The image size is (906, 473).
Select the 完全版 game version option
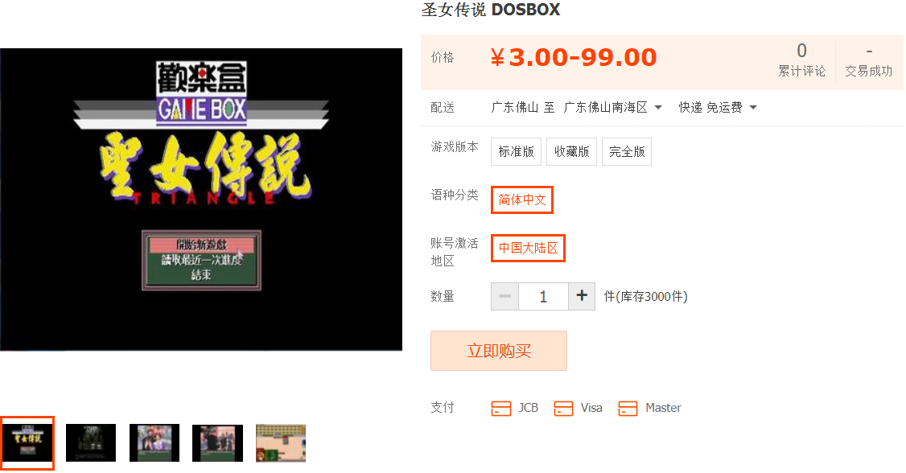(x=627, y=151)
